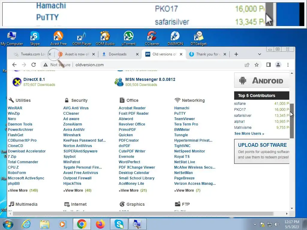Open the PuTTY link under Networking
Screen dimensions: 307x230
click(x=180, y=114)
